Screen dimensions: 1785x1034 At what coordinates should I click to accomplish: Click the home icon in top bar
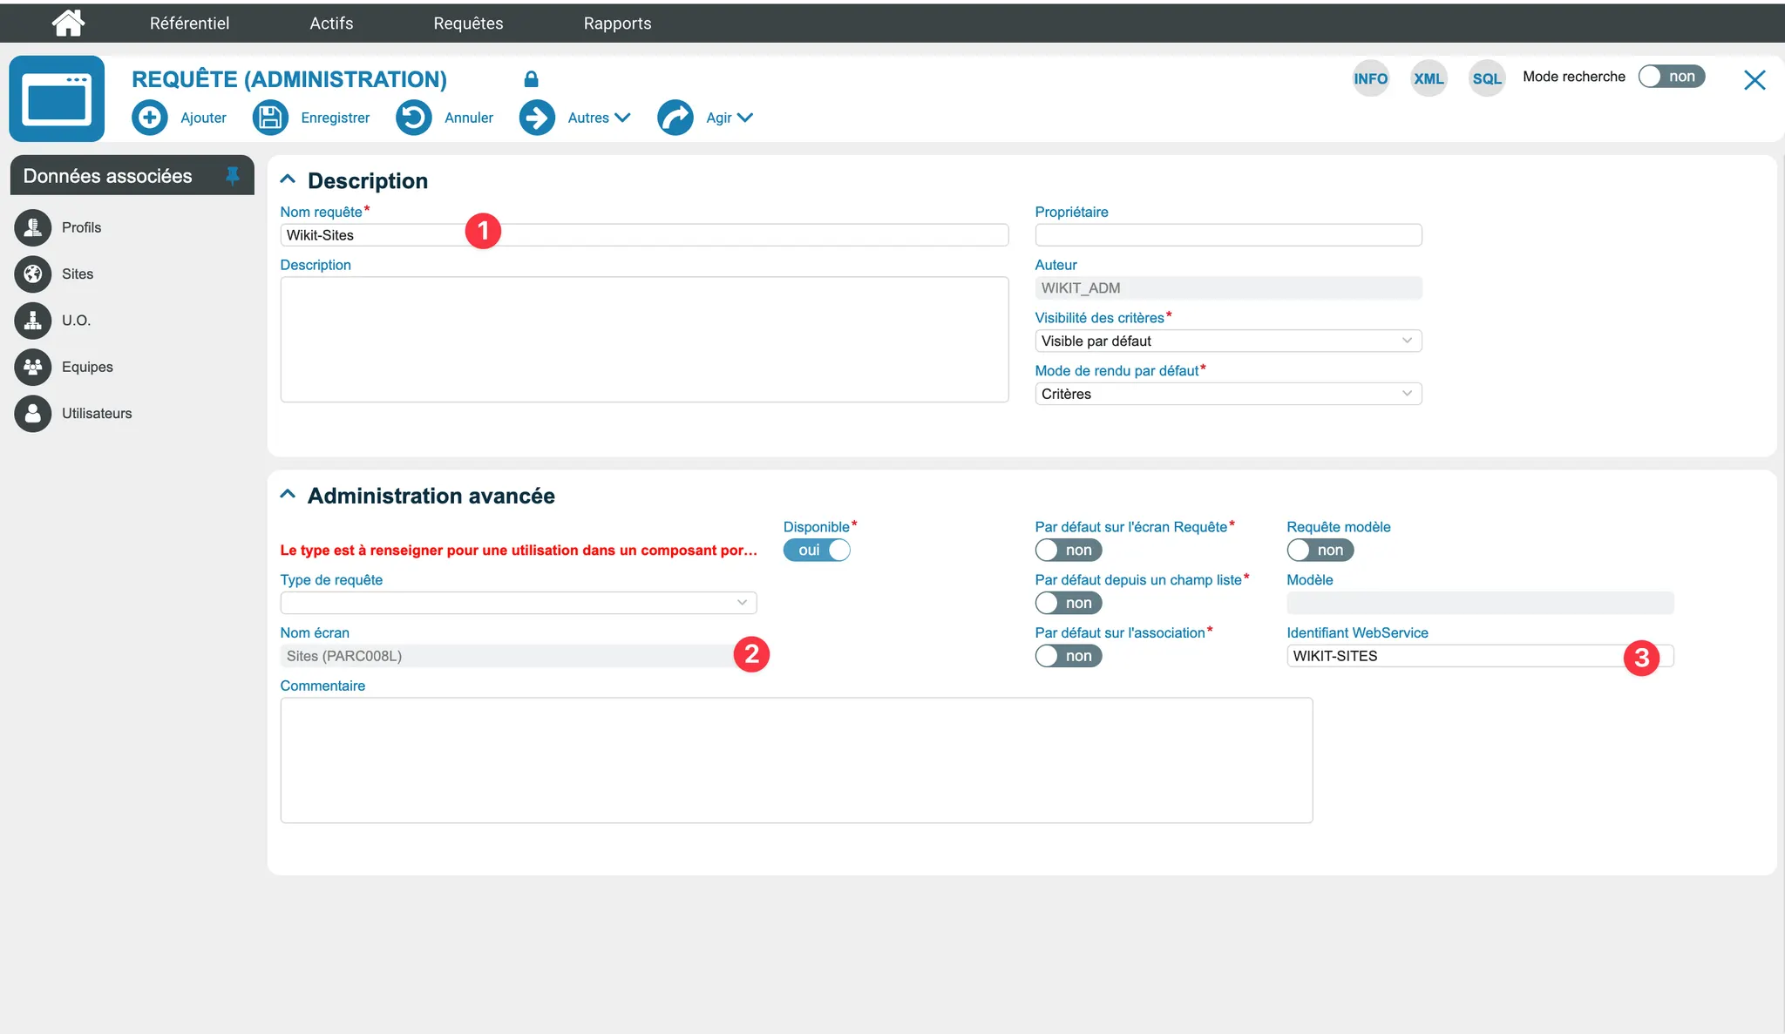[68, 23]
